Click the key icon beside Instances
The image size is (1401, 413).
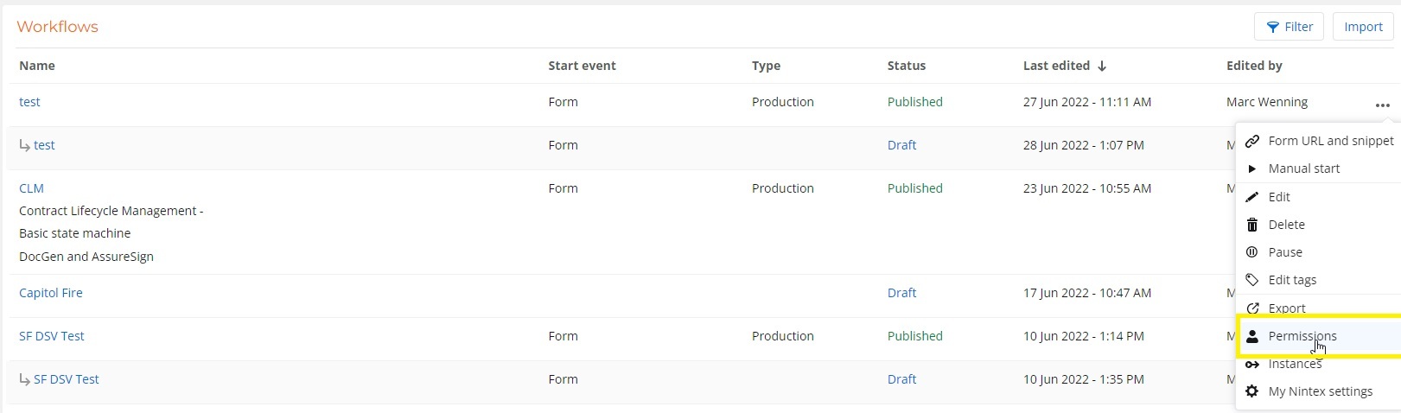tap(1251, 365)
